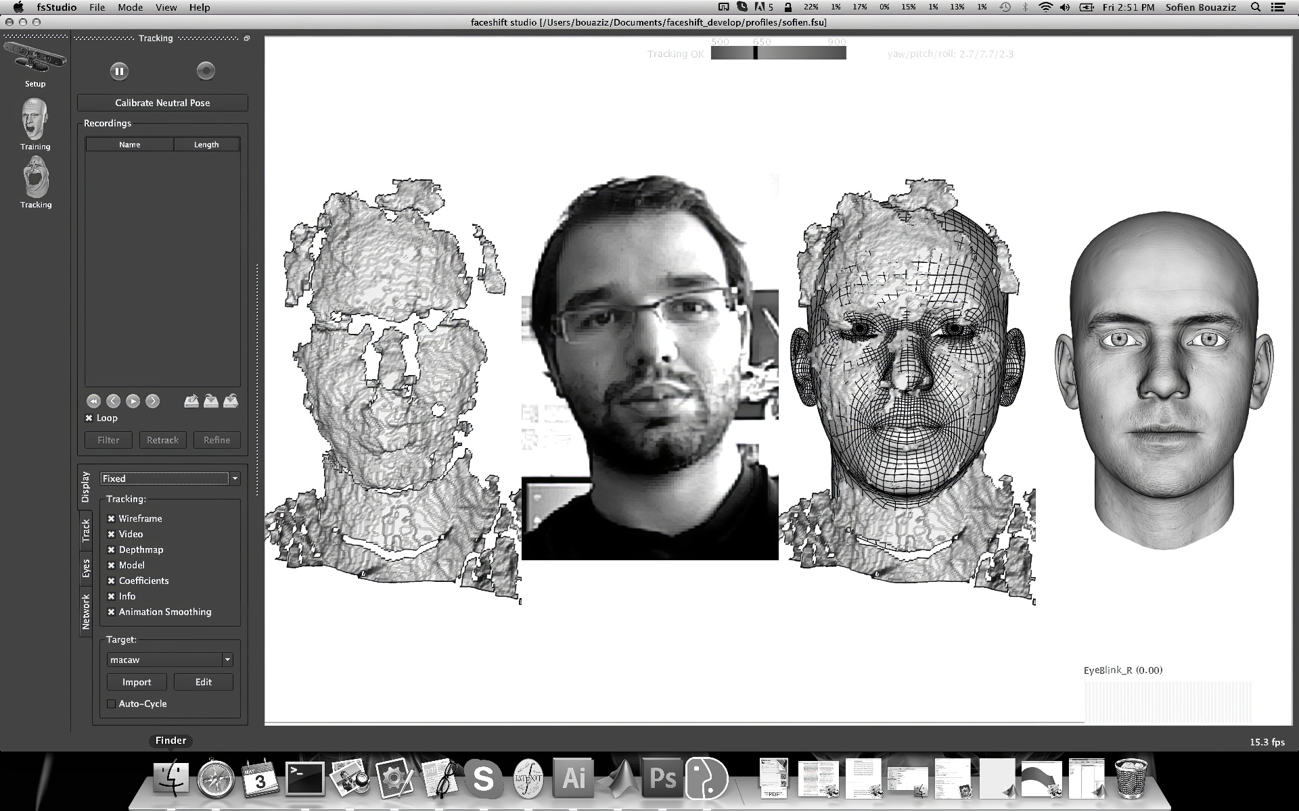Screen dimensions: 1299x811
Task: Expand the macaw target dropdown
Action: (170, 660)
